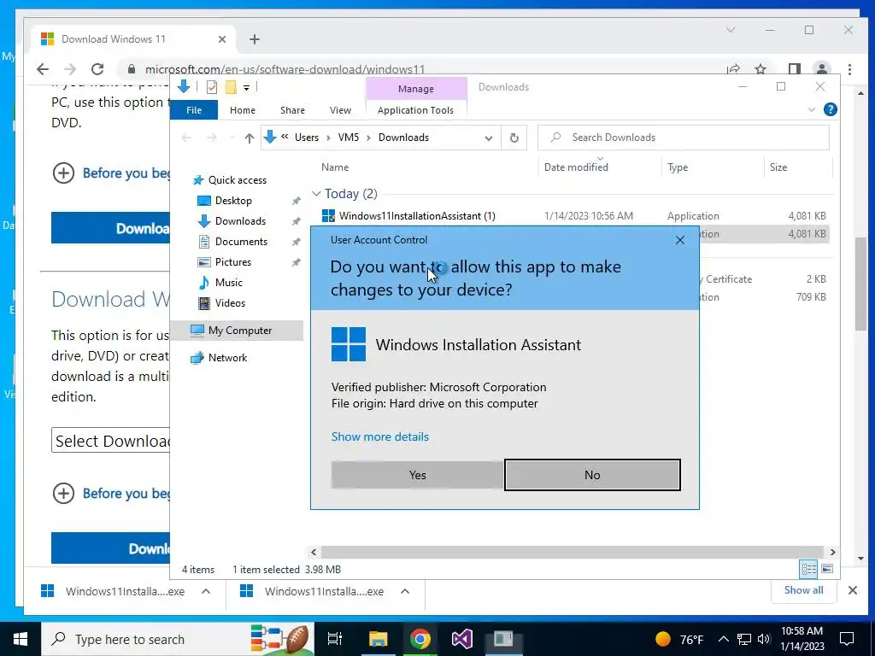This screenshot has width=875, height=656.
Task: Close the Download Windows 11 tab
Action: click(x=221, y=39)
